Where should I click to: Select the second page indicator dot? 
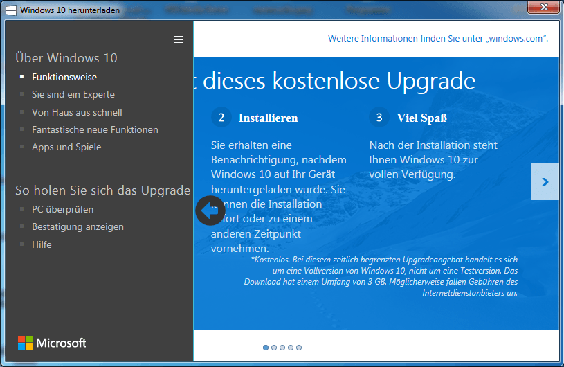[274, 348]
